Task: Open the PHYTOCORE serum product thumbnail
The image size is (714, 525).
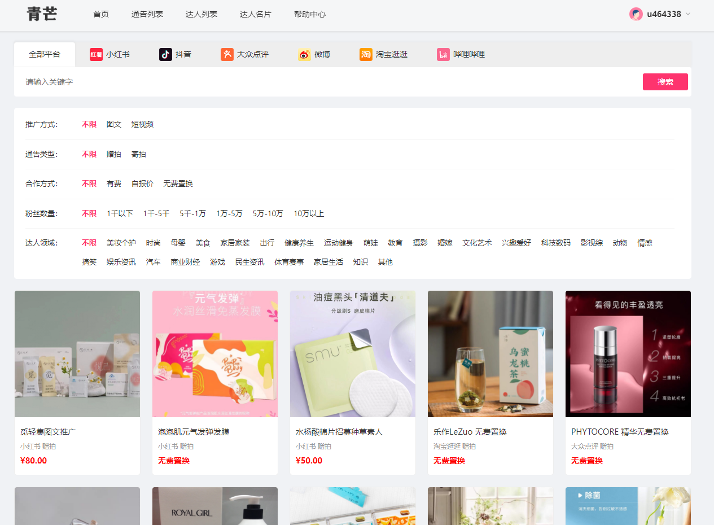Action: tap(628, 354)
